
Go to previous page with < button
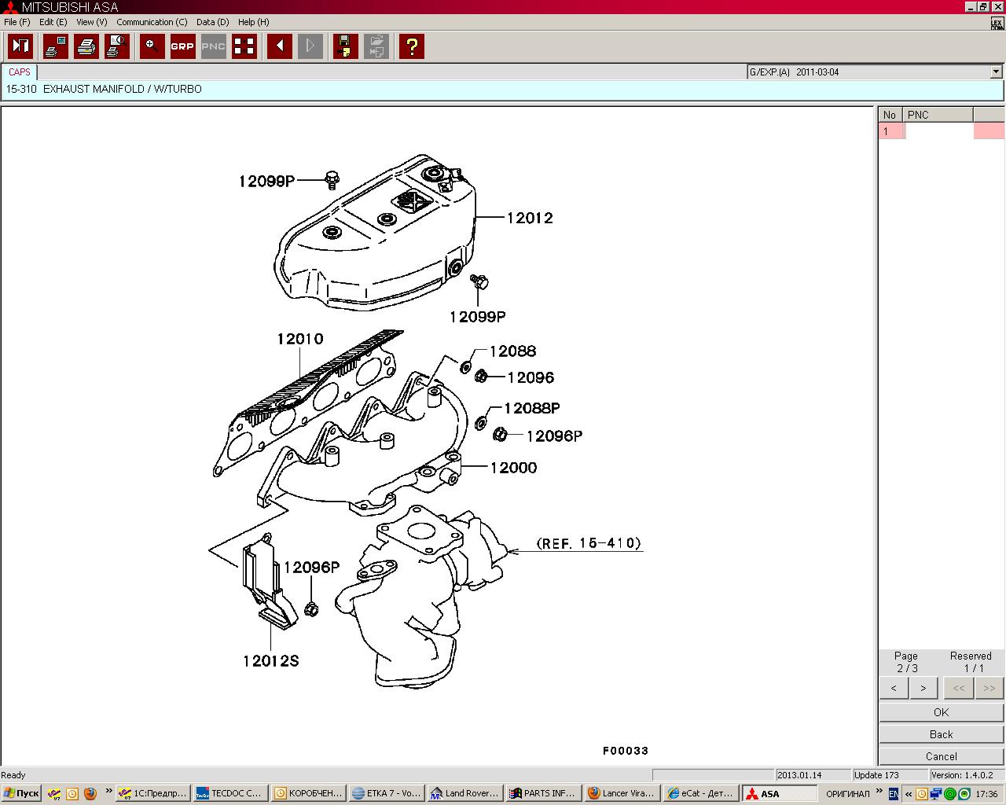click(x=894, y=688)
